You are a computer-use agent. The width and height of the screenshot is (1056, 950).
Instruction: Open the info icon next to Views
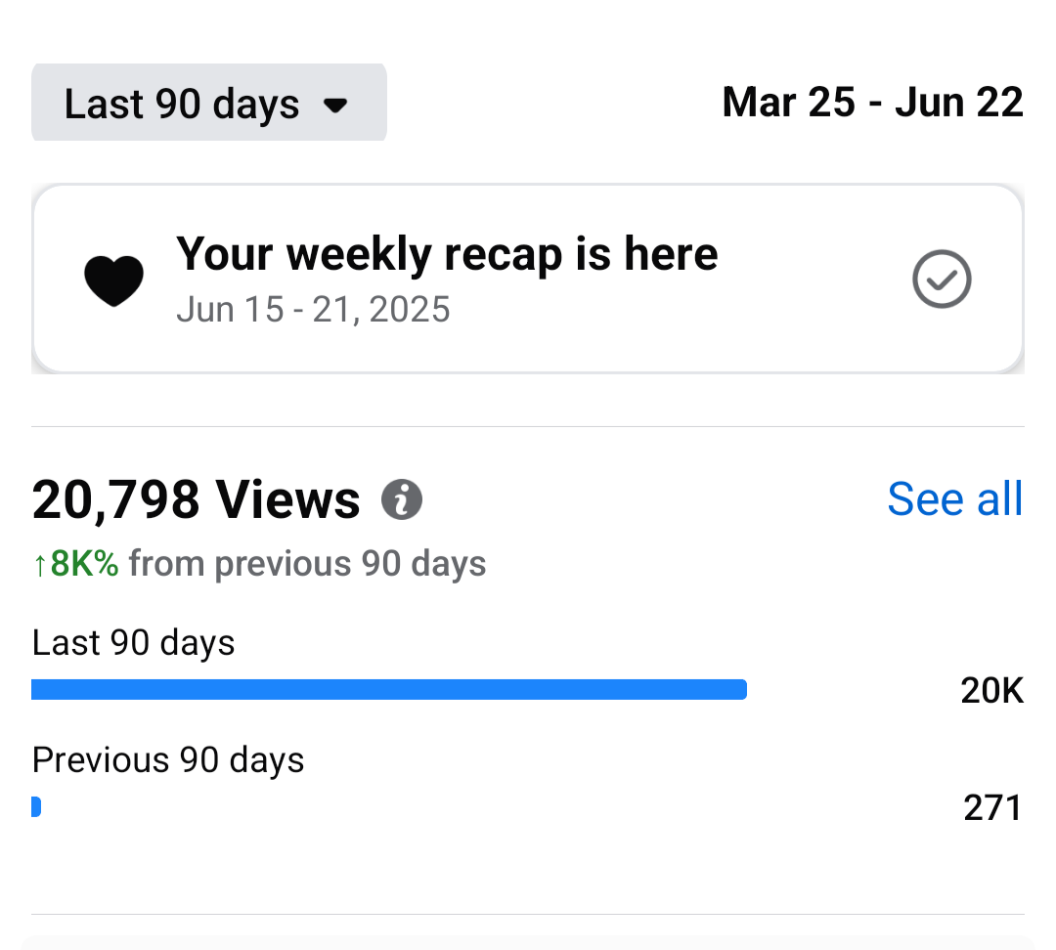point(402,499)
